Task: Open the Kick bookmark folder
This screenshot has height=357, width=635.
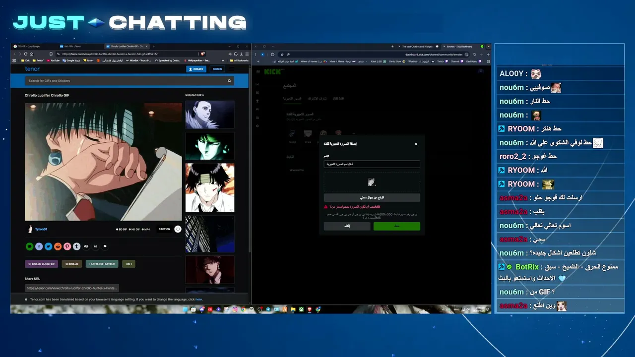Action: pyautogui.click(x=26, y=60)
